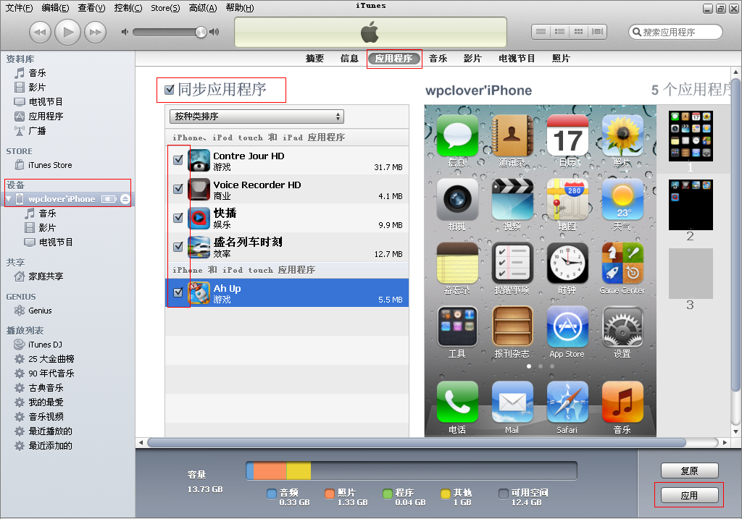Switch to album list view icon
Viewport: 742px width, 519px height.
point(560,32)
